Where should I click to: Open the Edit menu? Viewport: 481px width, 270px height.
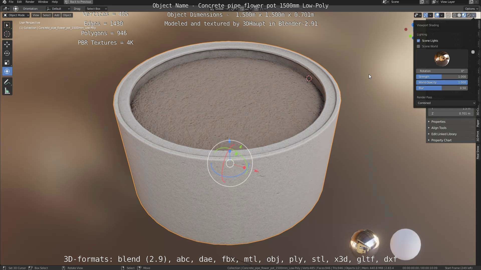(19, 2)
